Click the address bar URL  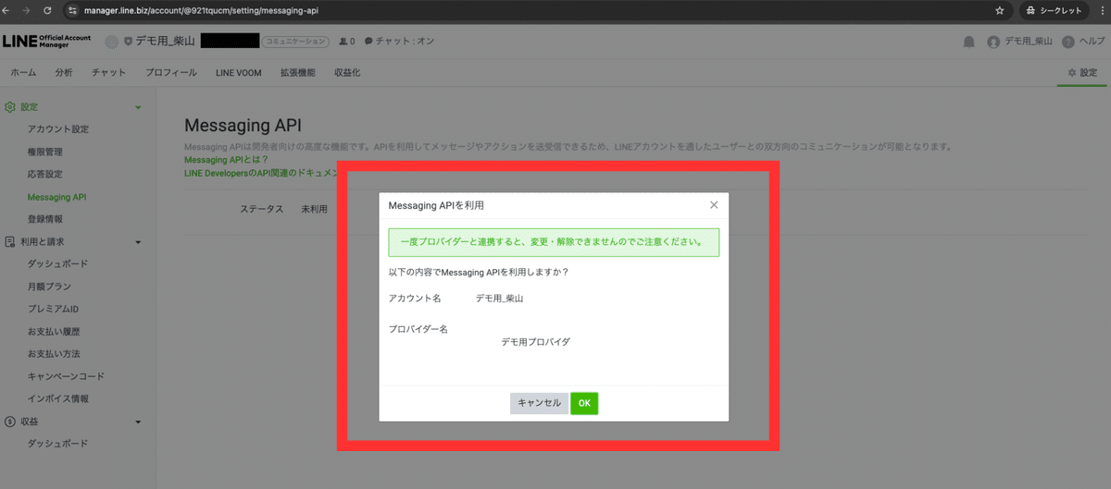200,10
